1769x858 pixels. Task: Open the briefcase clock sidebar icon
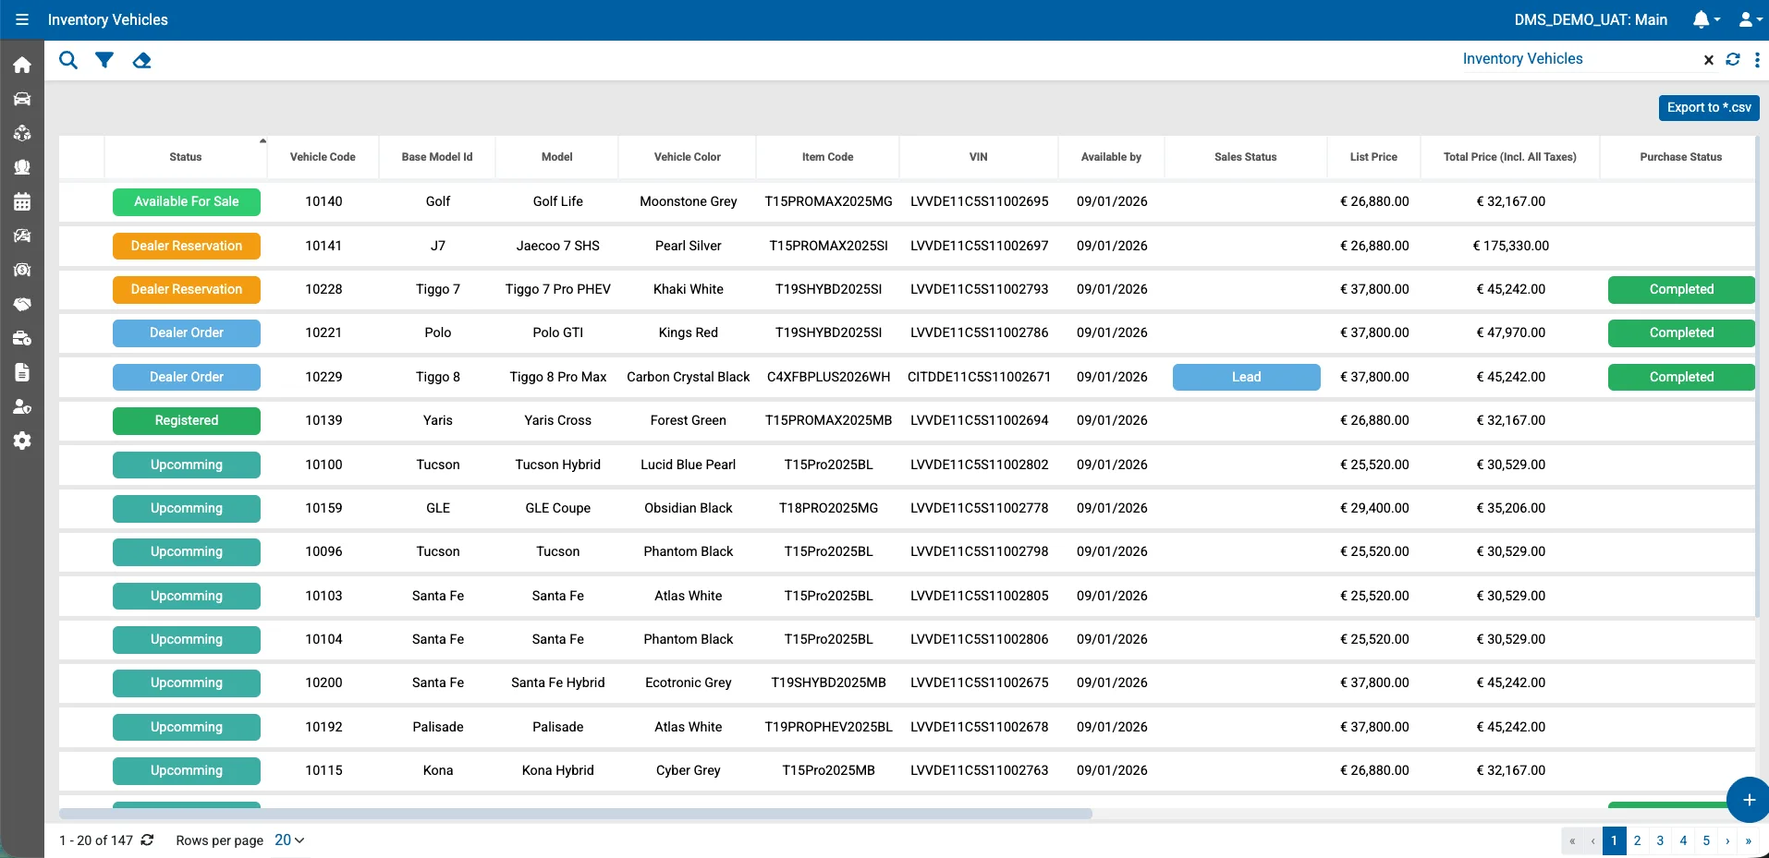[x=22, y=338]
